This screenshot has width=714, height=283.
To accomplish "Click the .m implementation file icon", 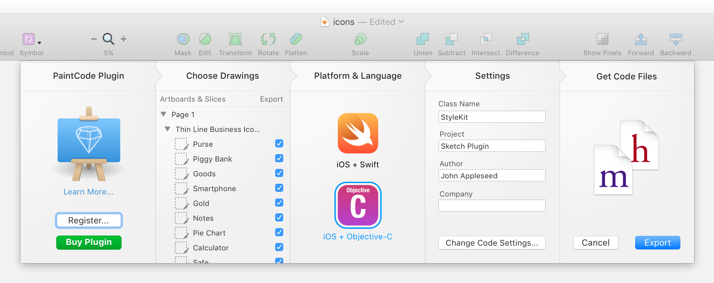I will (613, 170).
